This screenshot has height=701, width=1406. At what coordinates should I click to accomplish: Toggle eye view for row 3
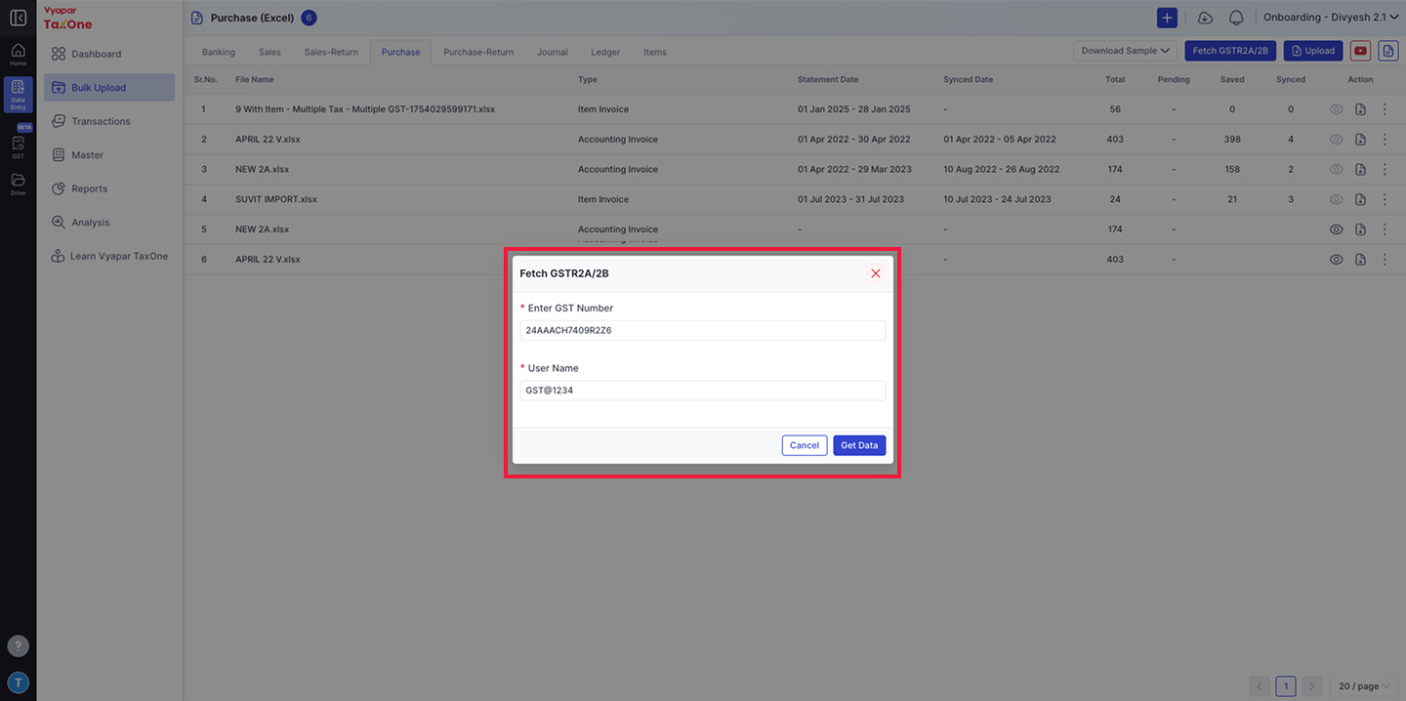[1336, 169]
